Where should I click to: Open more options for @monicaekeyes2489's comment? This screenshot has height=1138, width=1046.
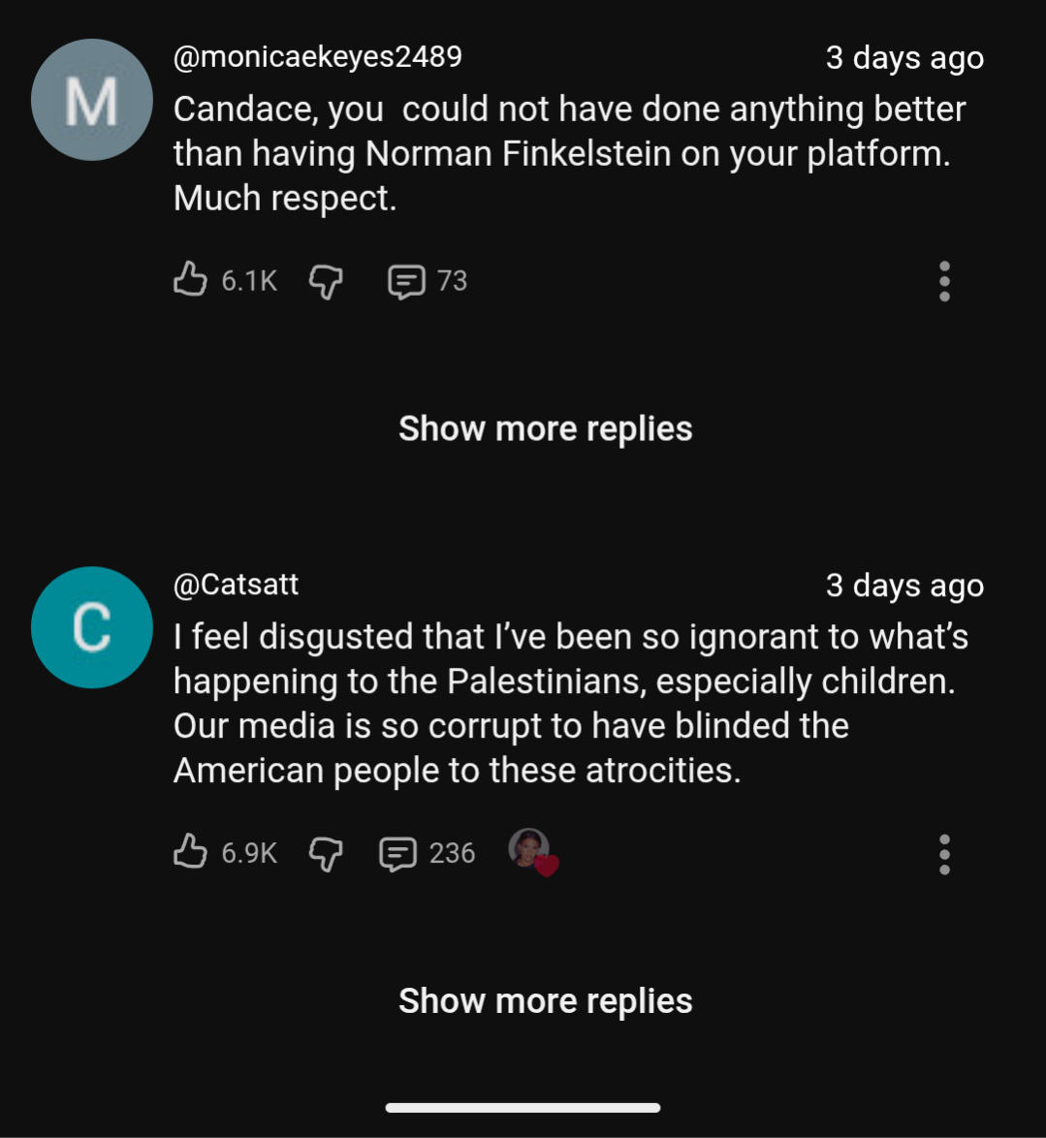click(x=944, y=281)
